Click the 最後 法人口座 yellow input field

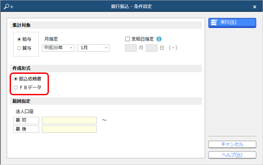69,129
